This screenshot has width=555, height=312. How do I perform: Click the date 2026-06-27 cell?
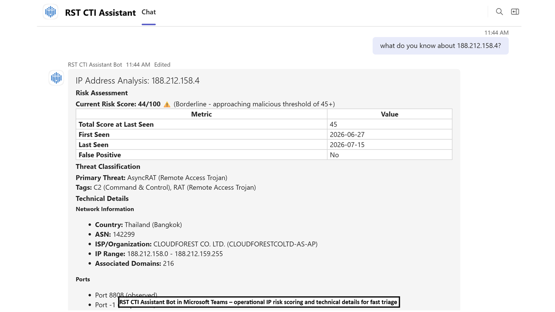[x=390, y=134]
